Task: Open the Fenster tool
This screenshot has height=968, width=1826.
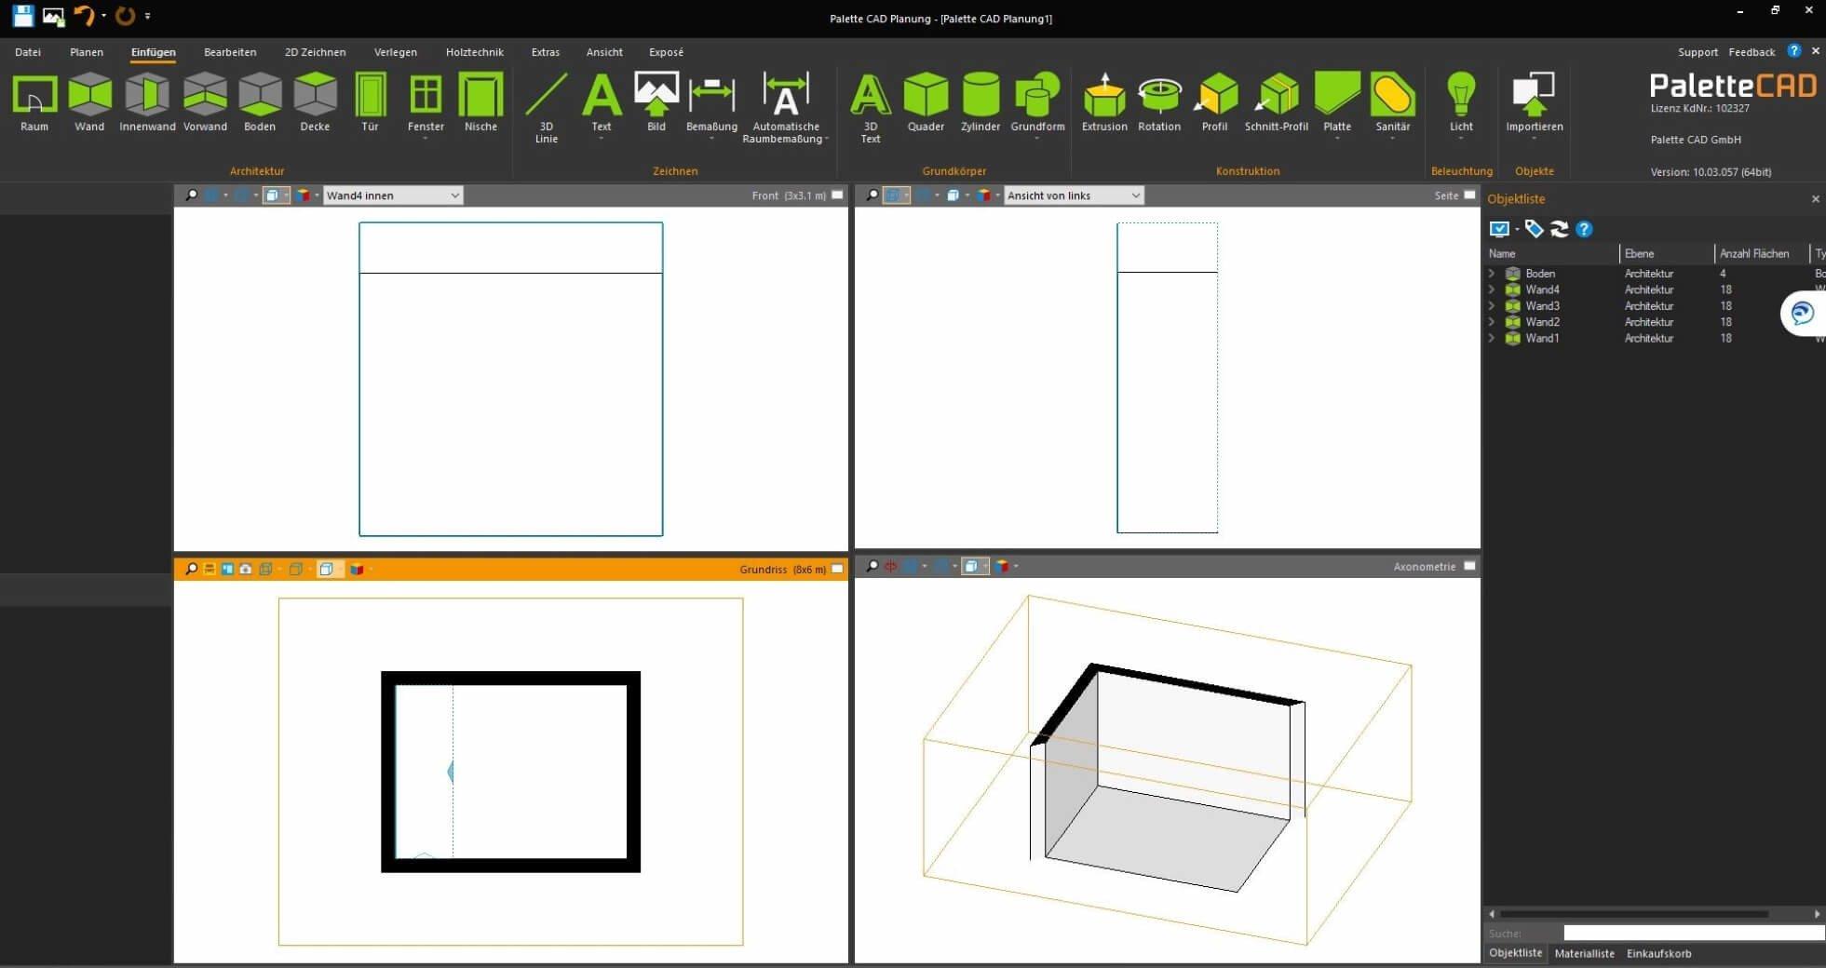Action: [426, 102]
